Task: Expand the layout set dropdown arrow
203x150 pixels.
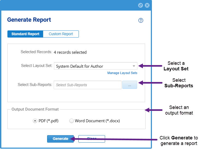Action: (134, 66)
